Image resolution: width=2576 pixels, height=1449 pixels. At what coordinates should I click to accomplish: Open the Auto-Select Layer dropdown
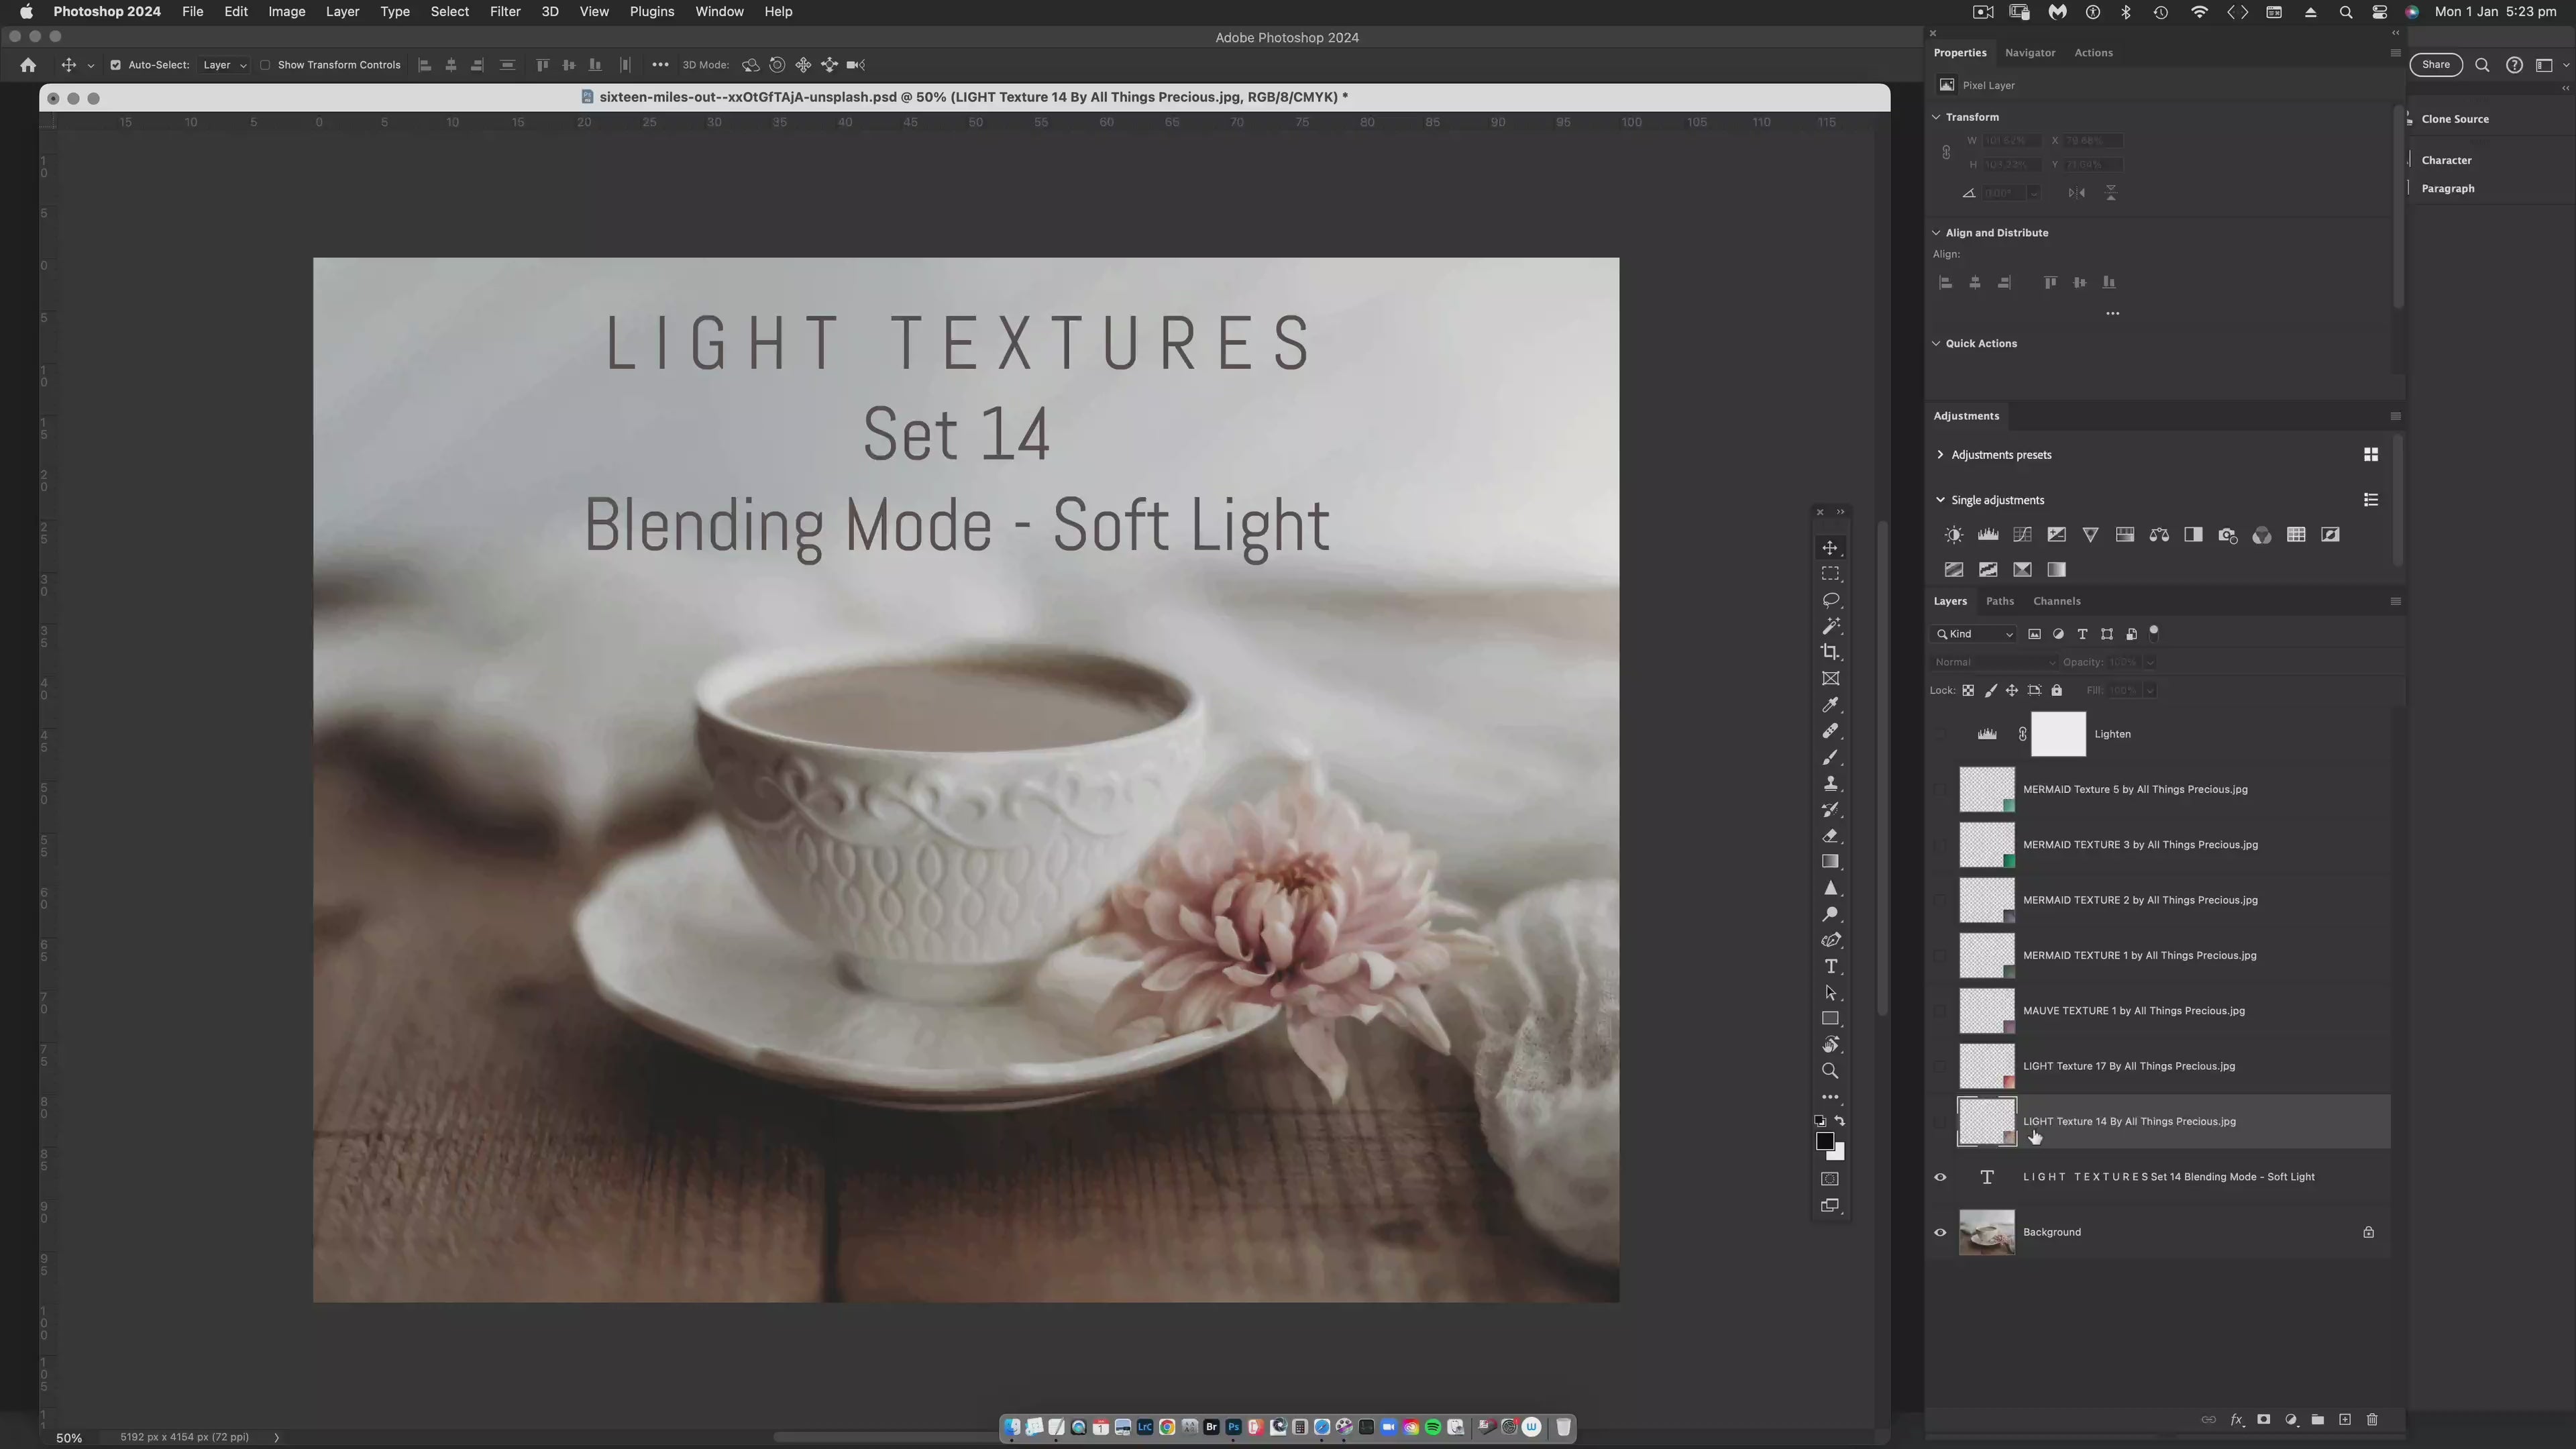click(x=224, y=65)
